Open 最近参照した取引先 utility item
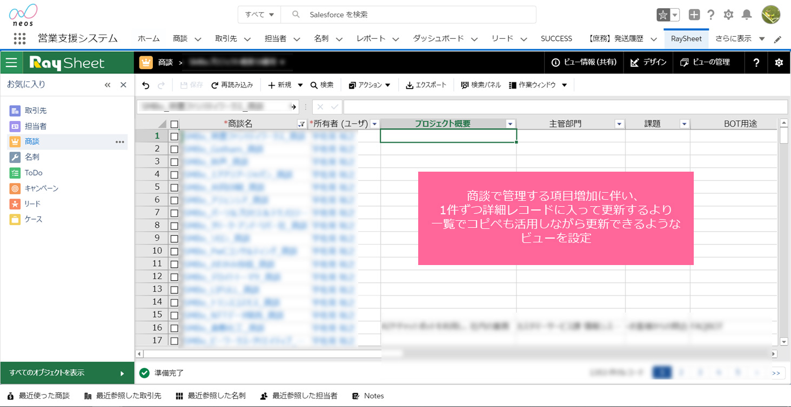This screenshot has height=407, width=791. [123, 396]
